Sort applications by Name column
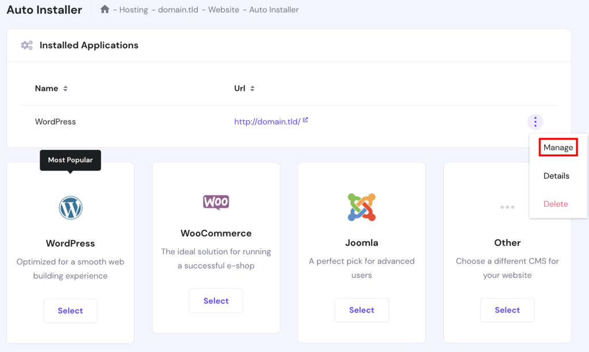 point(66,88)
